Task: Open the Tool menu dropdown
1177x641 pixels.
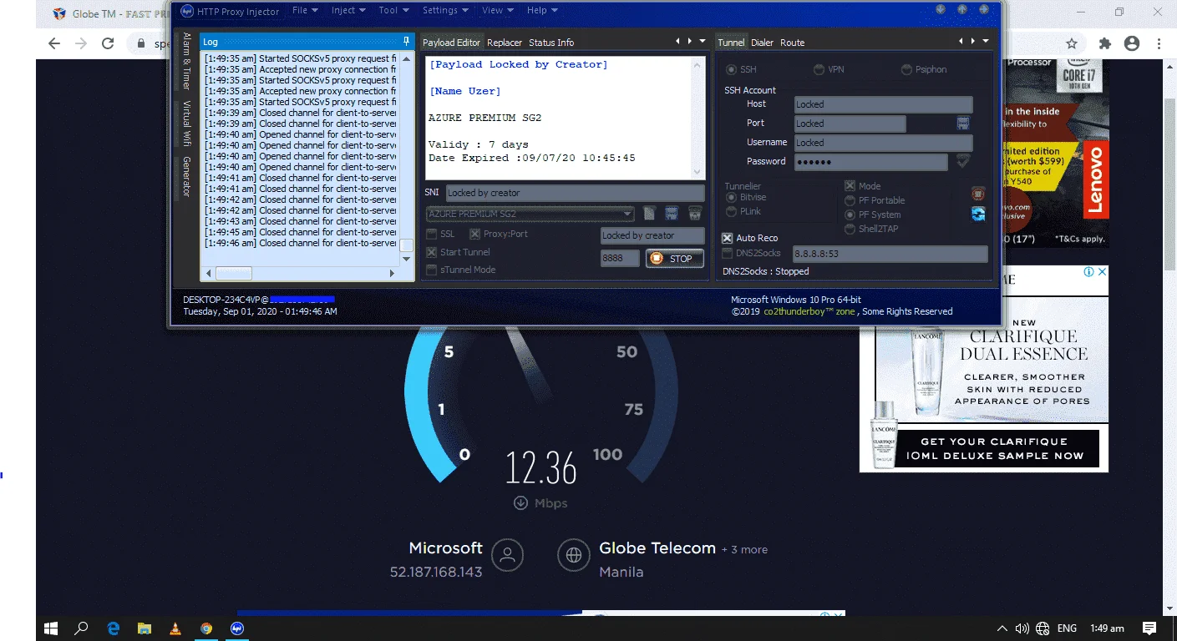Action: point(393,11)
